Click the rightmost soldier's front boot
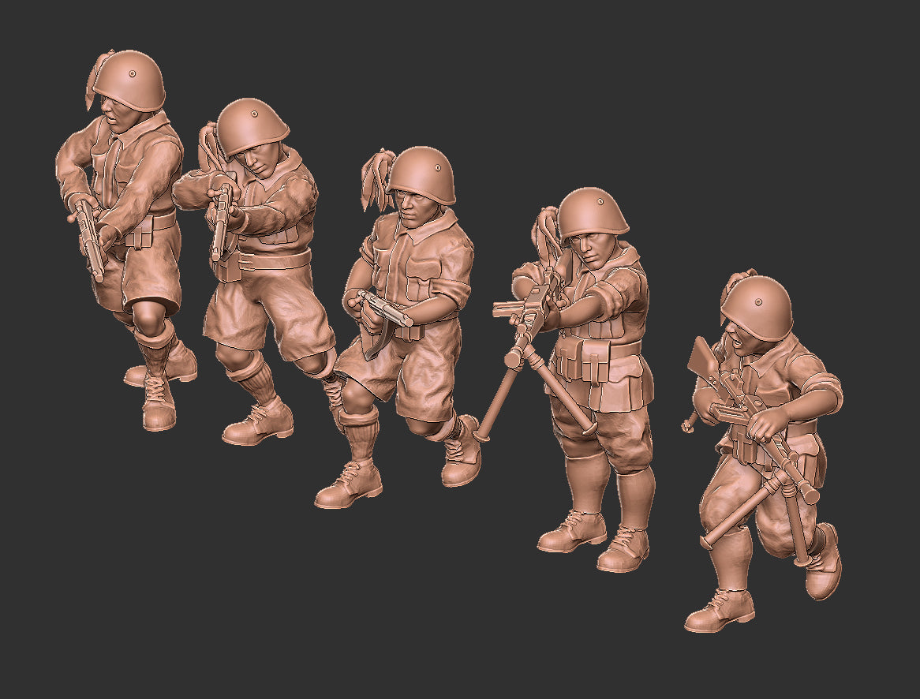 [x=720, y=611]
